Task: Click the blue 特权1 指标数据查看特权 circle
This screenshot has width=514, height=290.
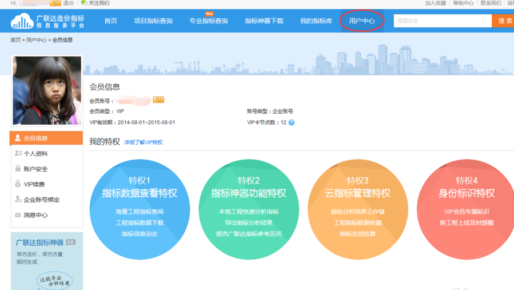Action: click(x=140, y=209)
